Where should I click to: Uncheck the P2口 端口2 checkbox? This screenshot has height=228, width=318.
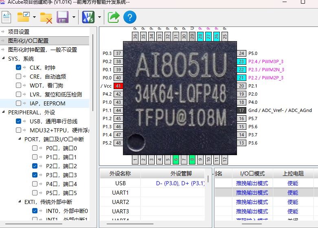35,166
